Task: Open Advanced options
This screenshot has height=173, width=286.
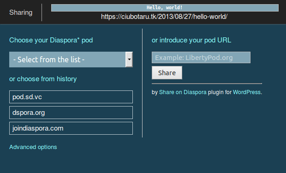Action: pos(33,147)
